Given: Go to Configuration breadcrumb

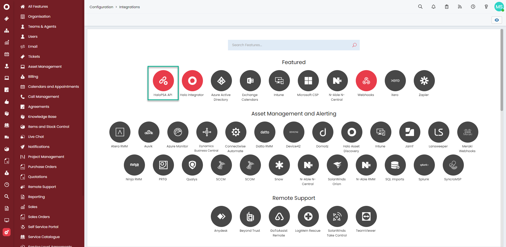Looking at the screenshot, I should coord(101,7).
